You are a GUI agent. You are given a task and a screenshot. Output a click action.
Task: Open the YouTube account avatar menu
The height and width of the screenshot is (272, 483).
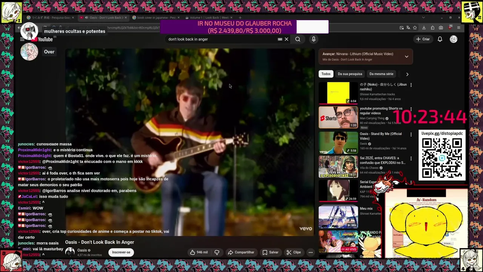[454, 39]
